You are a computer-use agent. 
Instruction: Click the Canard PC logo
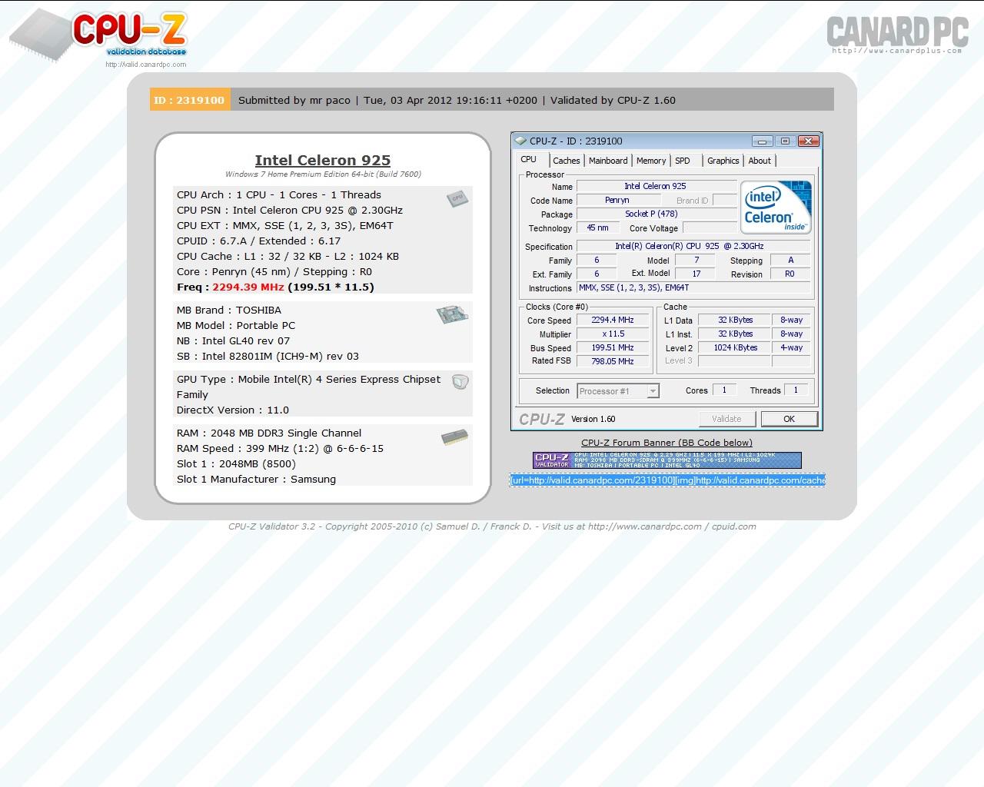click(897, 35)
